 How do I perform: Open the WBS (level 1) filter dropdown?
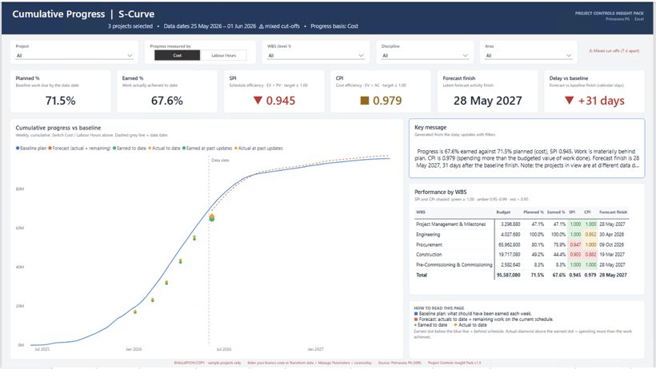tap(316, 56)
